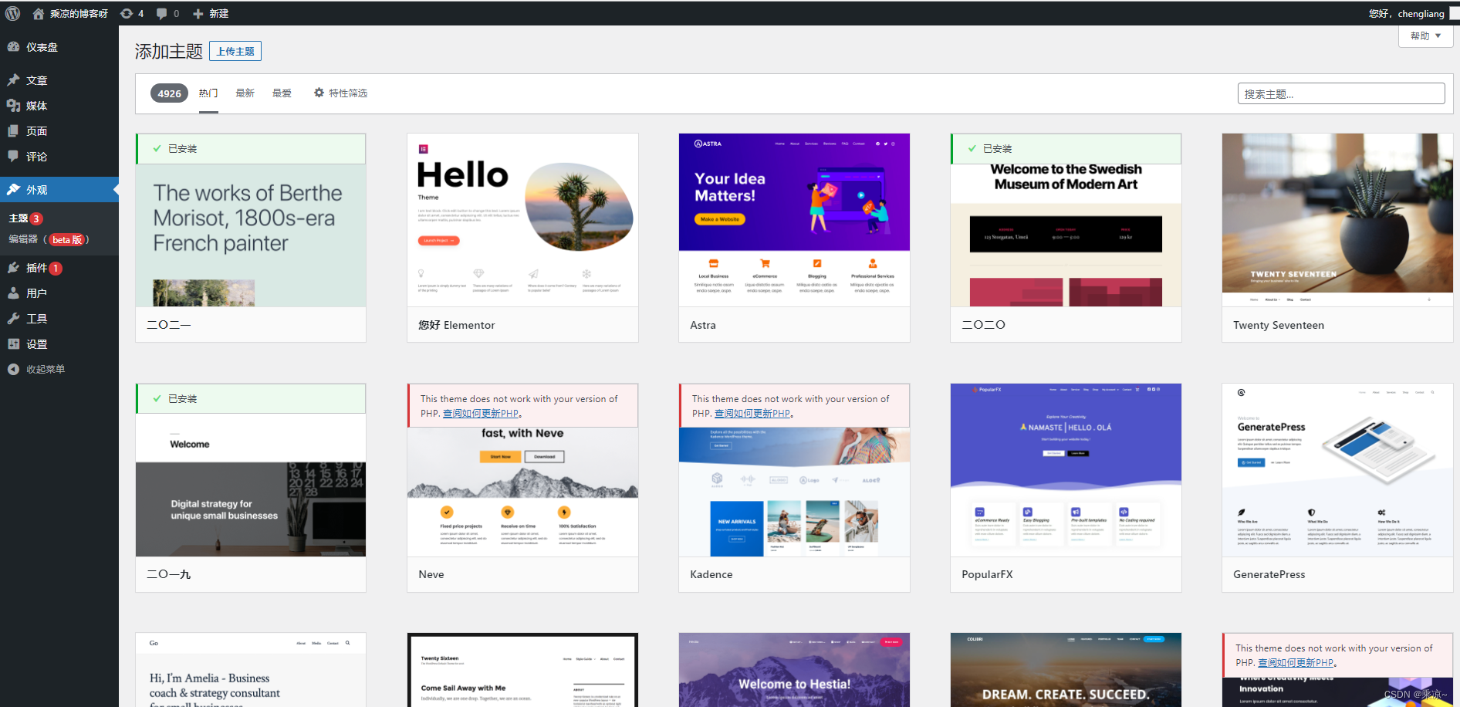Select the Neve theme thumbnail
This screenshot has height=707, width=1460.
[522, 470]
